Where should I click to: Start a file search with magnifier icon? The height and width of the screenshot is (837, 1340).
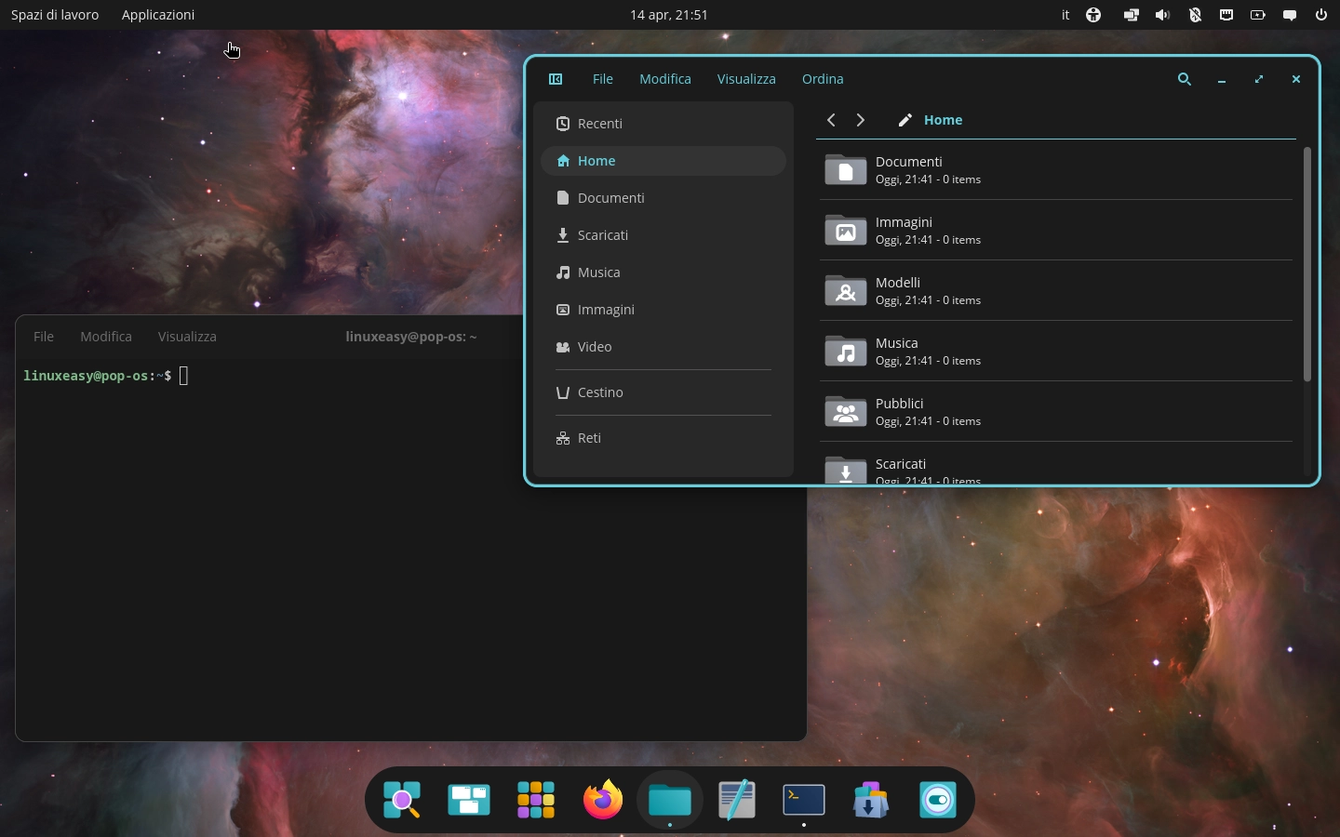[1184, 80]
